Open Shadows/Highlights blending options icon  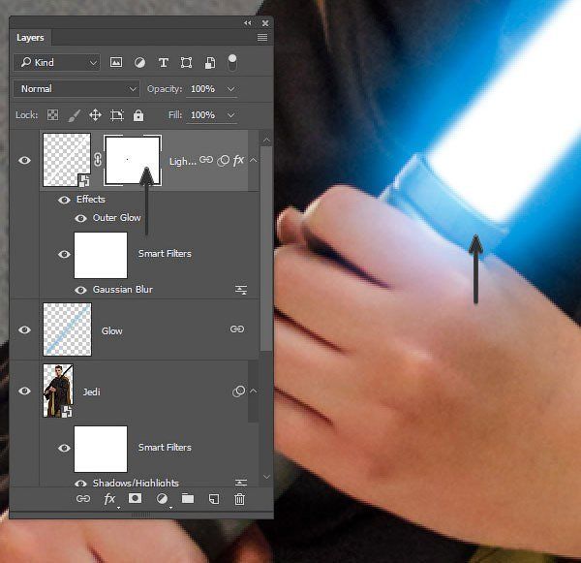pos(241,483)
